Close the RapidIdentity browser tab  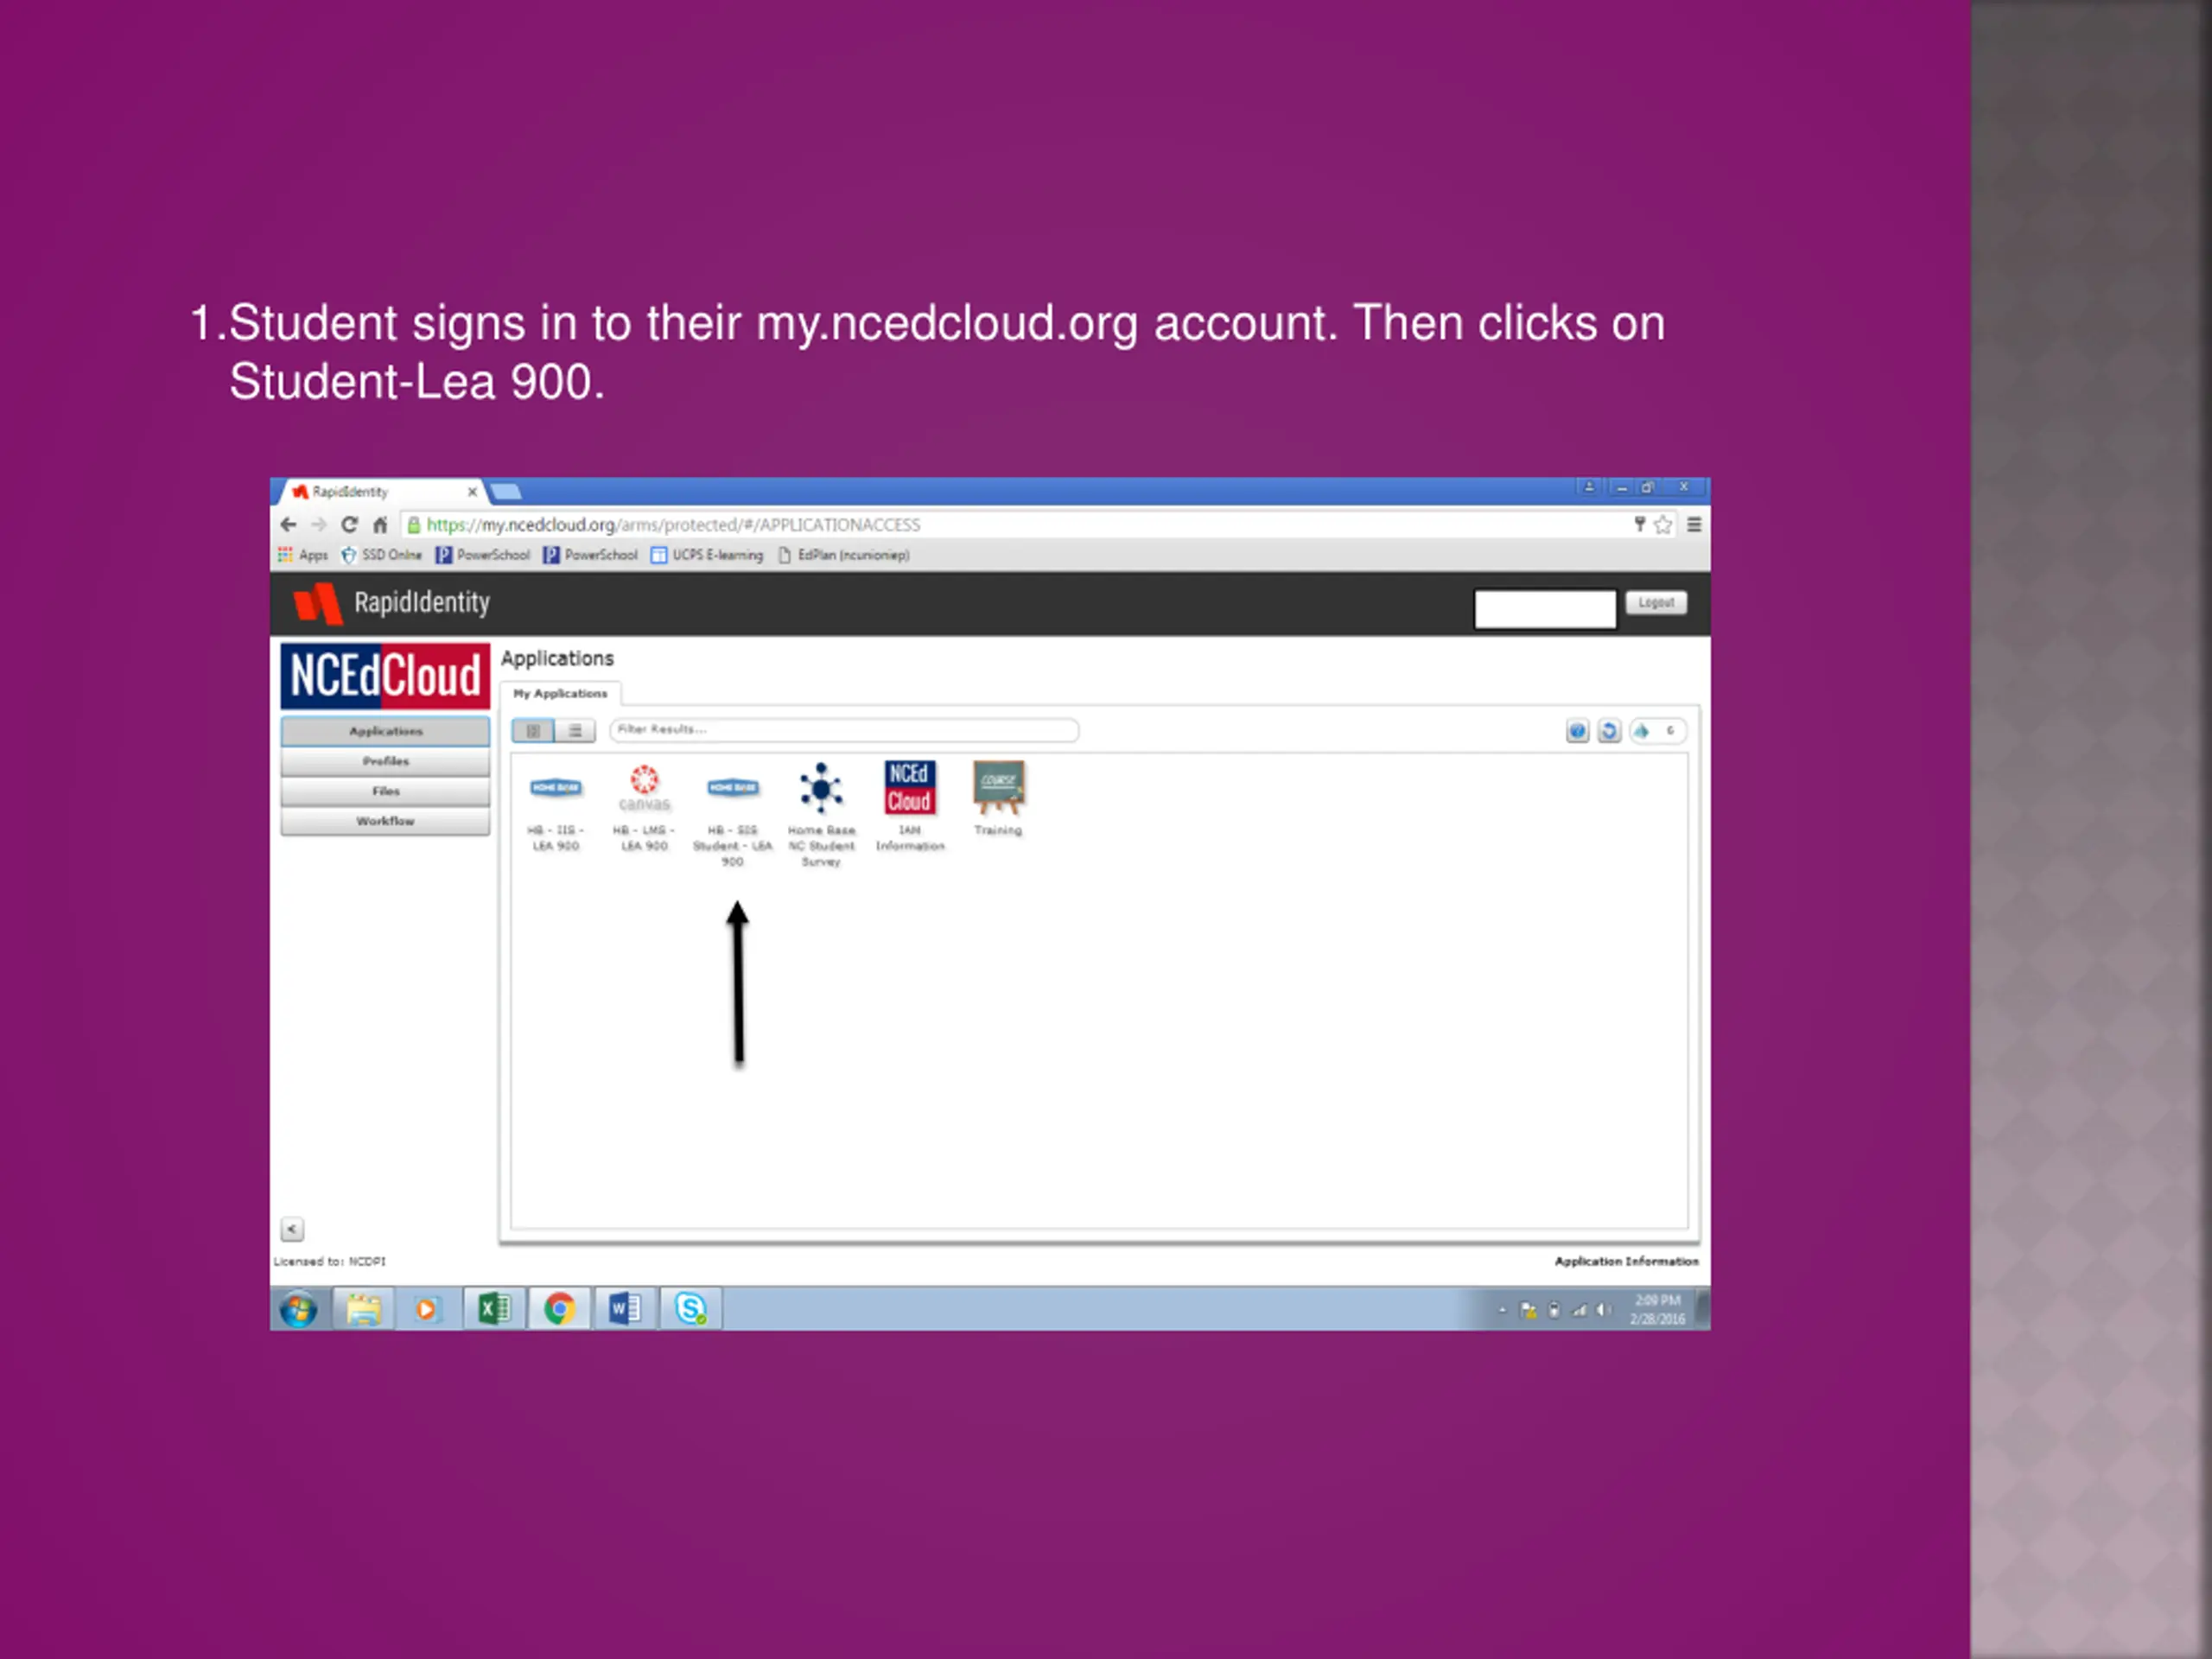472,492
